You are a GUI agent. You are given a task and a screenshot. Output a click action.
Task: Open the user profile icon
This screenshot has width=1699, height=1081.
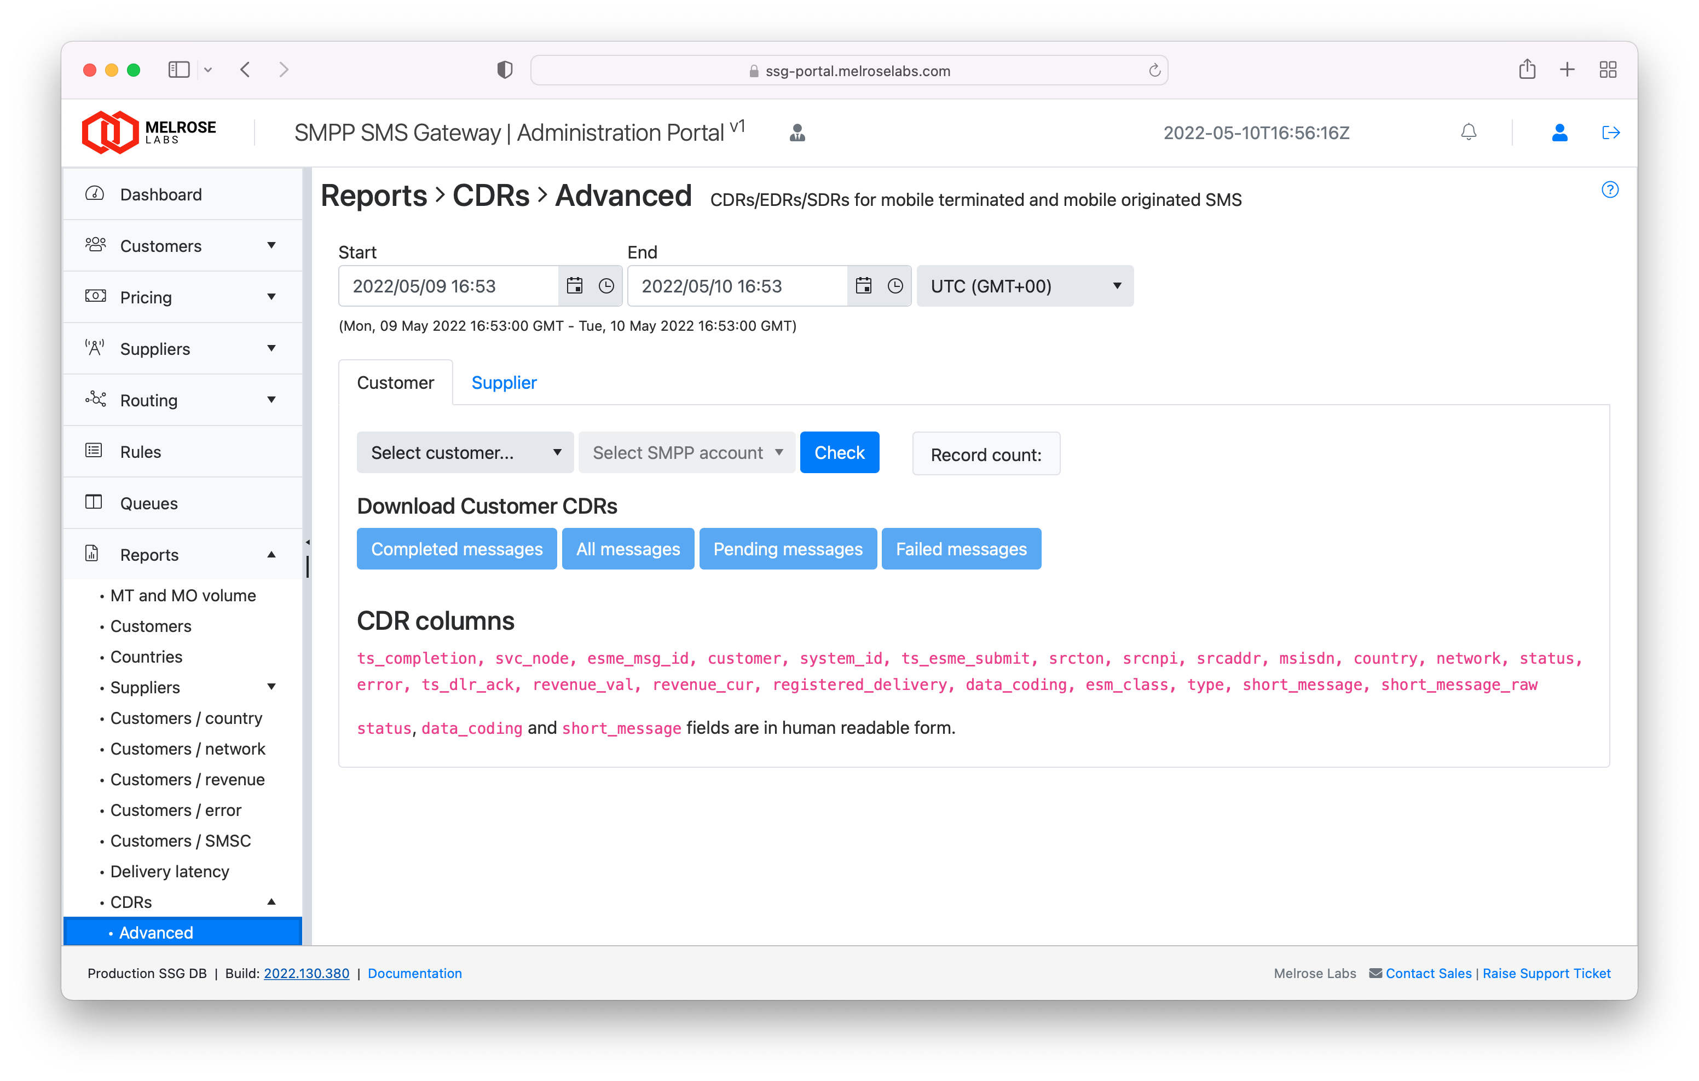(x=1559, y=132)
